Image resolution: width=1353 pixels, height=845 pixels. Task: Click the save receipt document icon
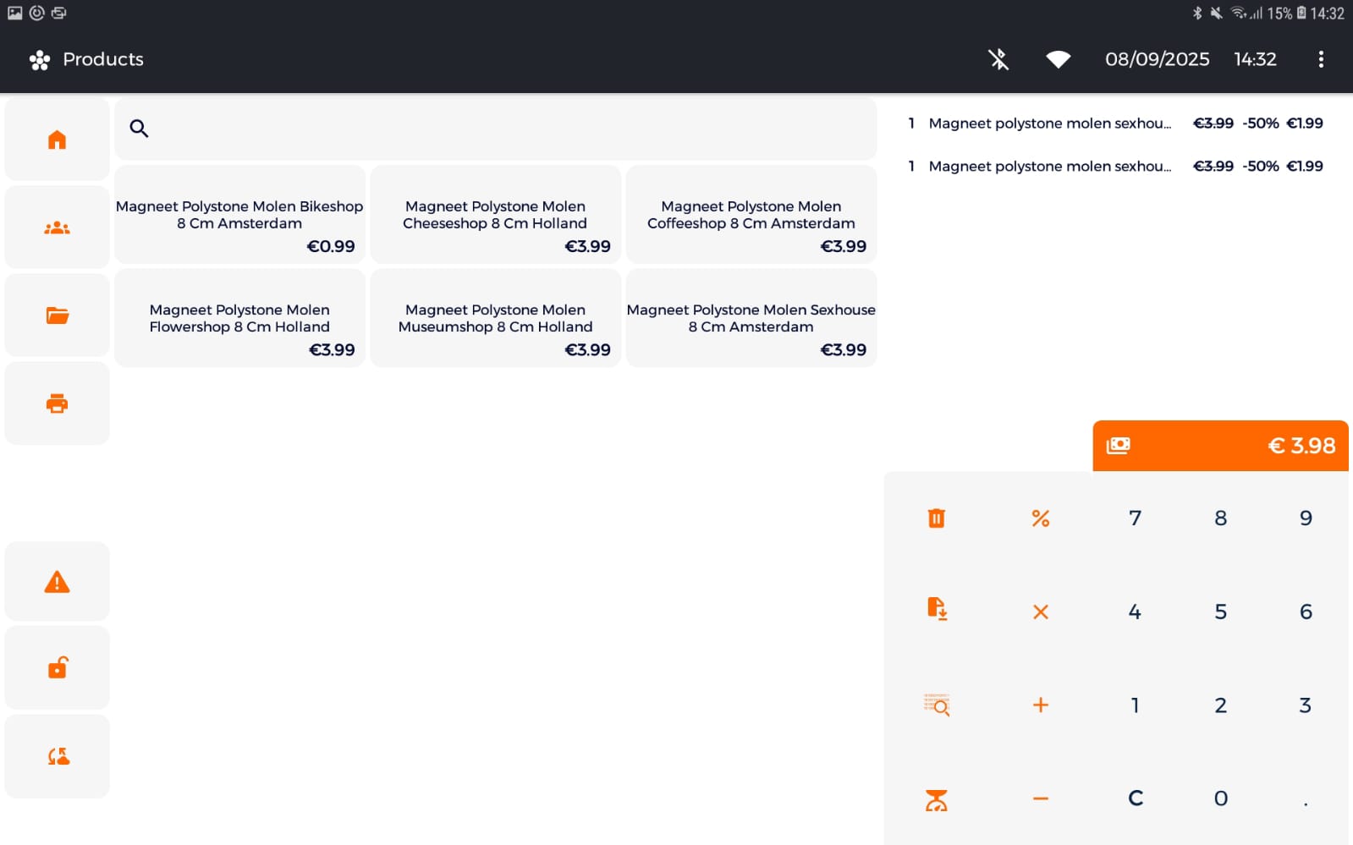936,609
